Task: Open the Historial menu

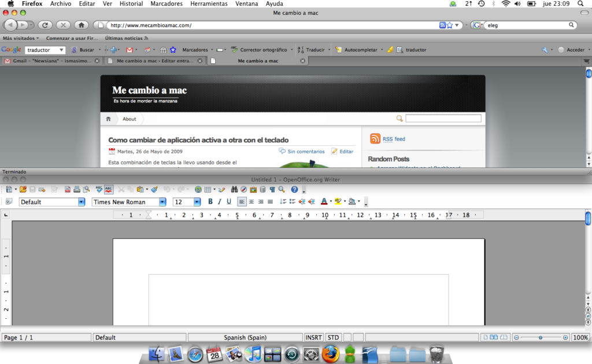Action: [x=131, y=4]
